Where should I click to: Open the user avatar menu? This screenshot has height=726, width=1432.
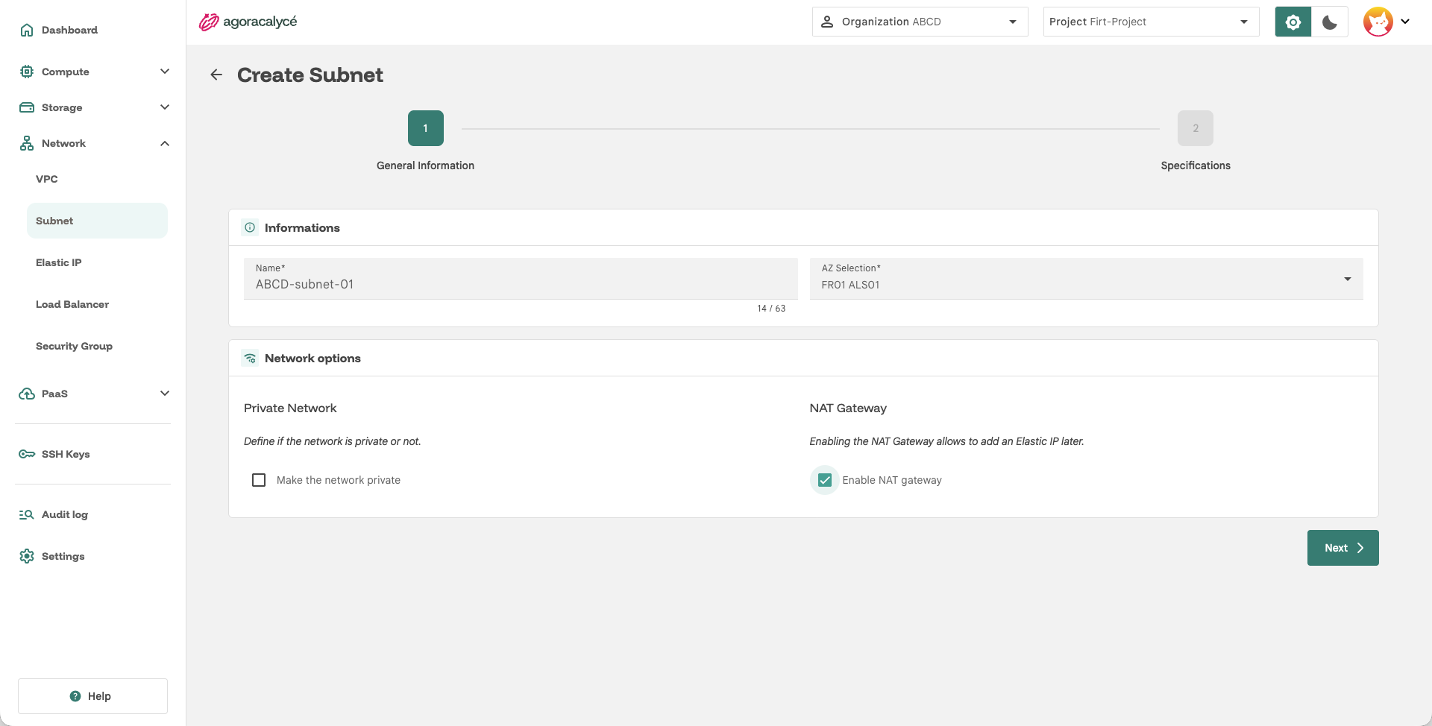1378,22
